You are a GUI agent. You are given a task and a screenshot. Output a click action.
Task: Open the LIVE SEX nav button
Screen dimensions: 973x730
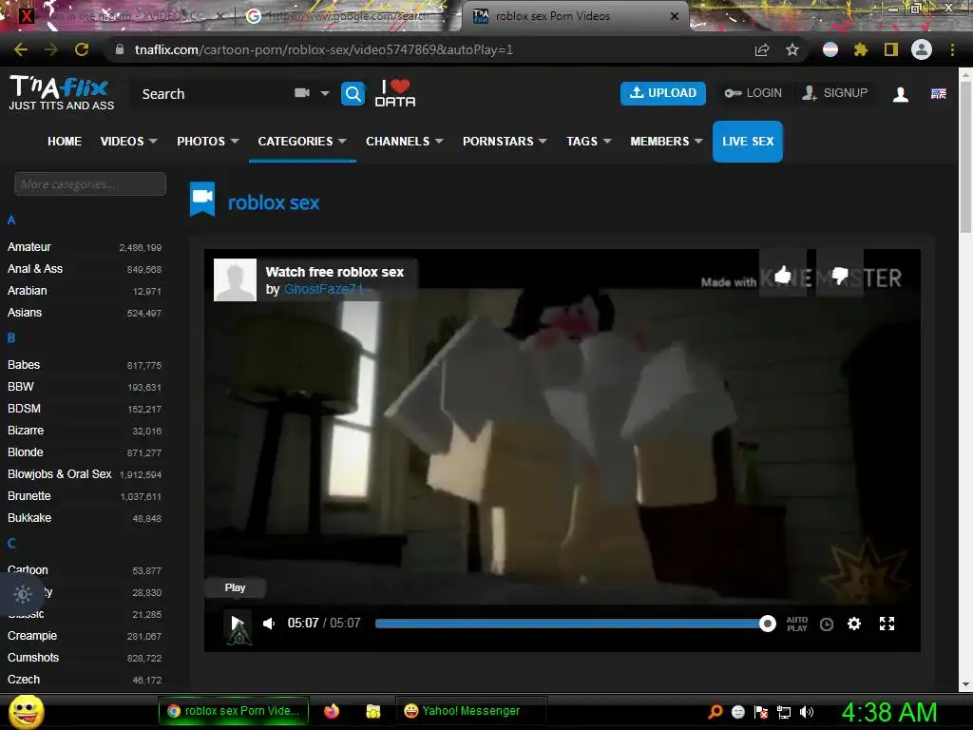pos(748,142)
